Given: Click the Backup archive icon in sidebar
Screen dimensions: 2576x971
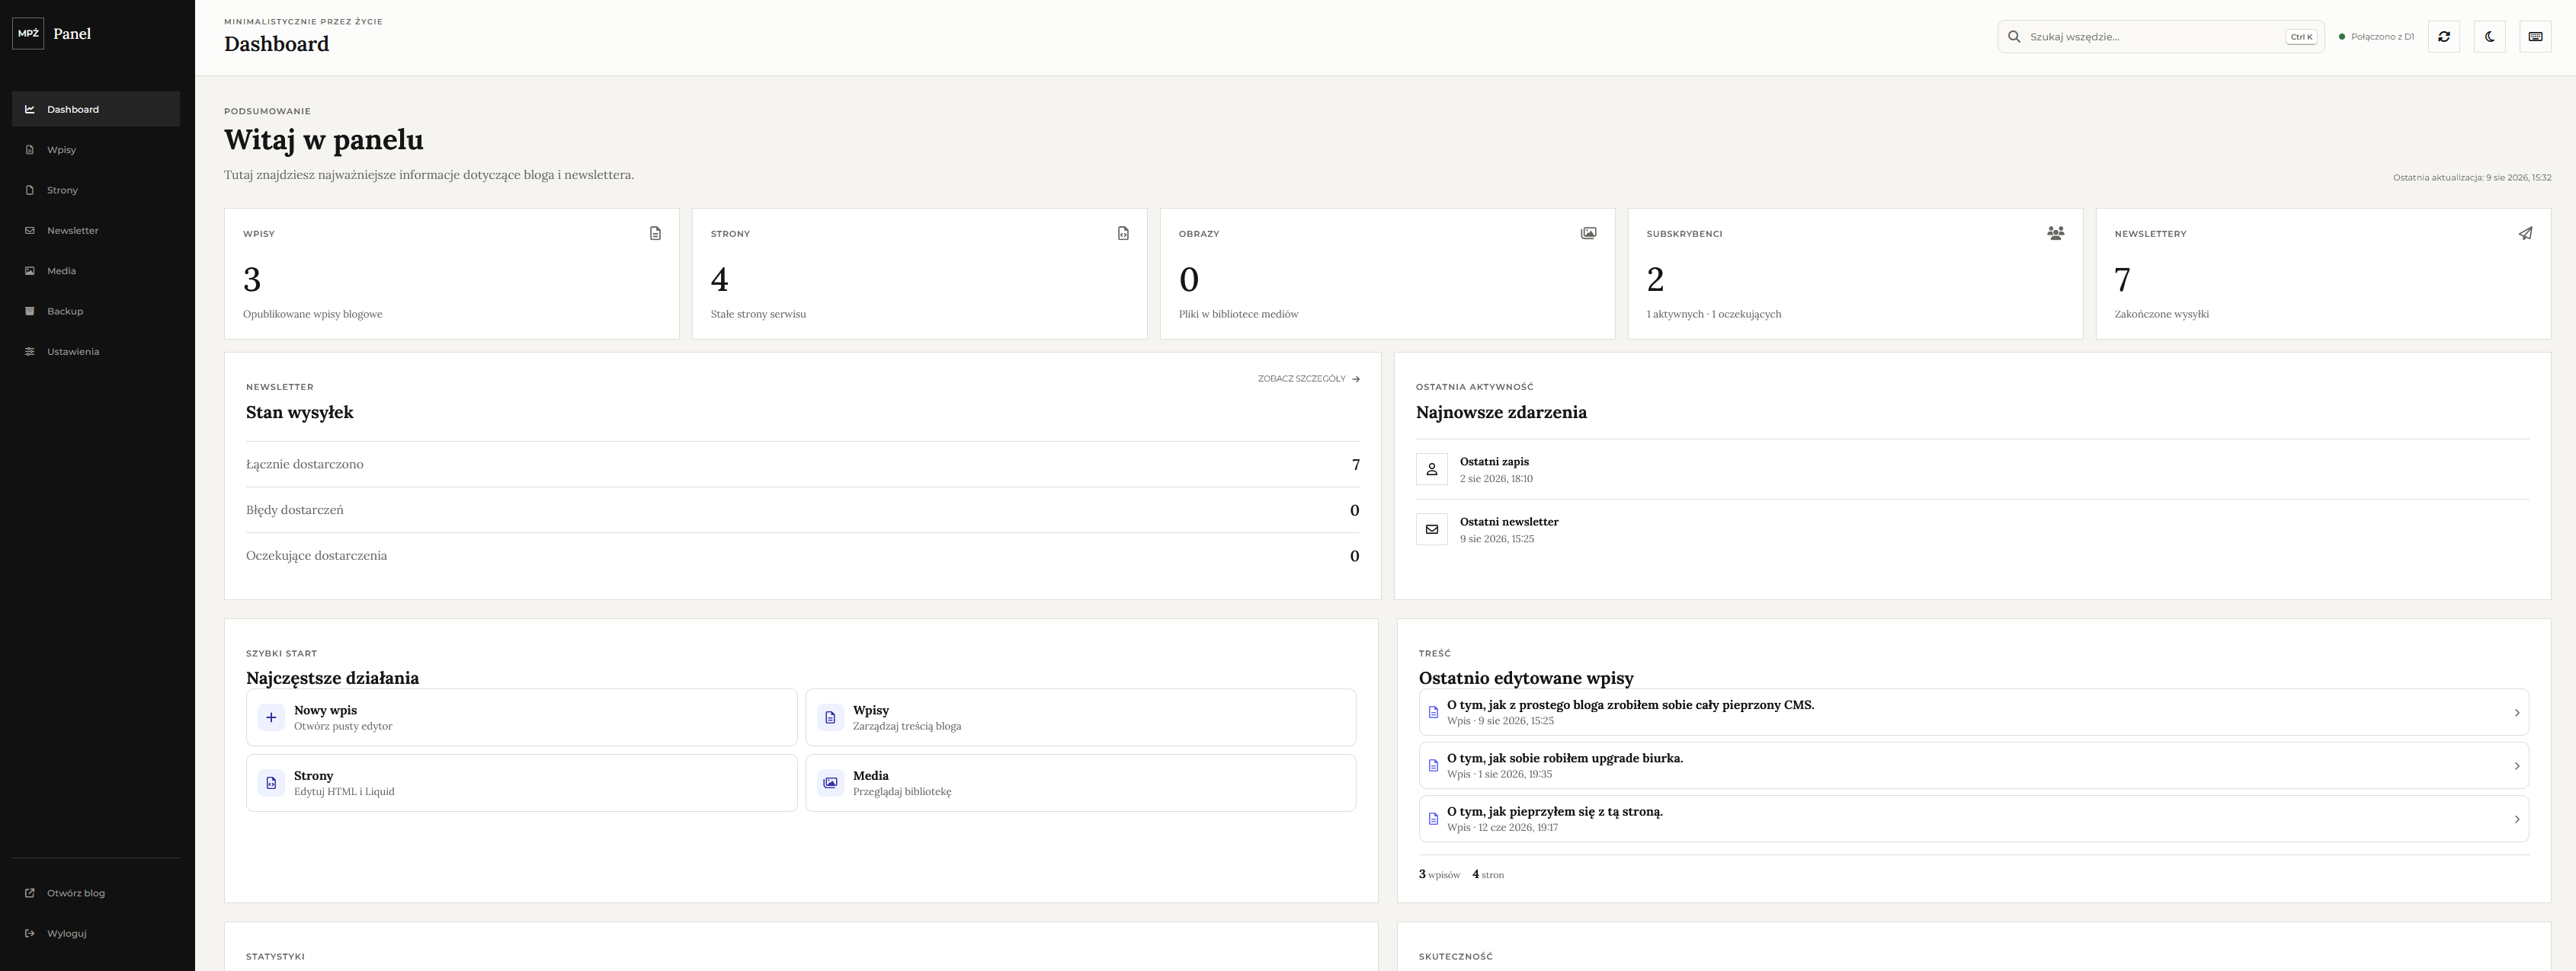Looking at the screenshot, I should [30, 311].
